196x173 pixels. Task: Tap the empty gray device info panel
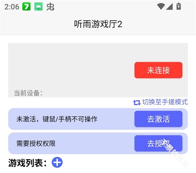(x=72, y=65)
